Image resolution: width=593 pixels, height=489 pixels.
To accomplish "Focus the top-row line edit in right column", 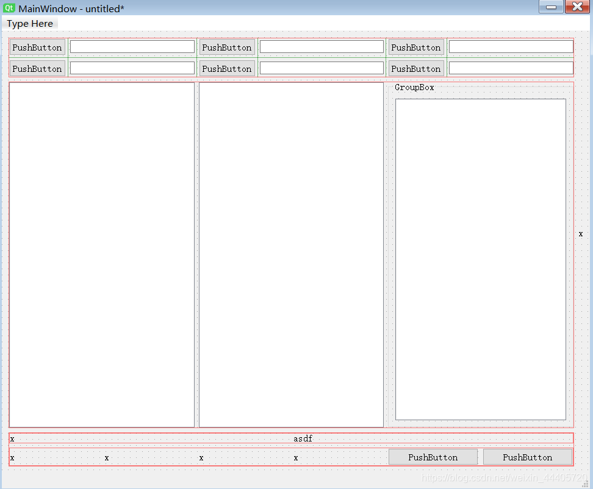I will coord(511,47).
